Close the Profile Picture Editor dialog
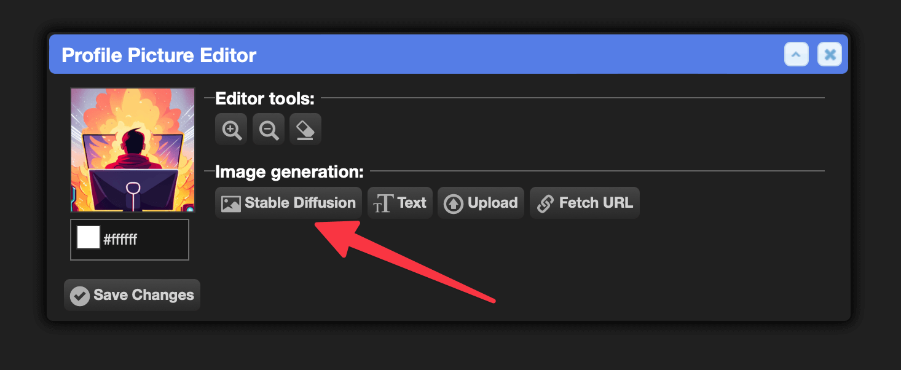The height and width of the screenshot is (370, 901). coord(830,55)
